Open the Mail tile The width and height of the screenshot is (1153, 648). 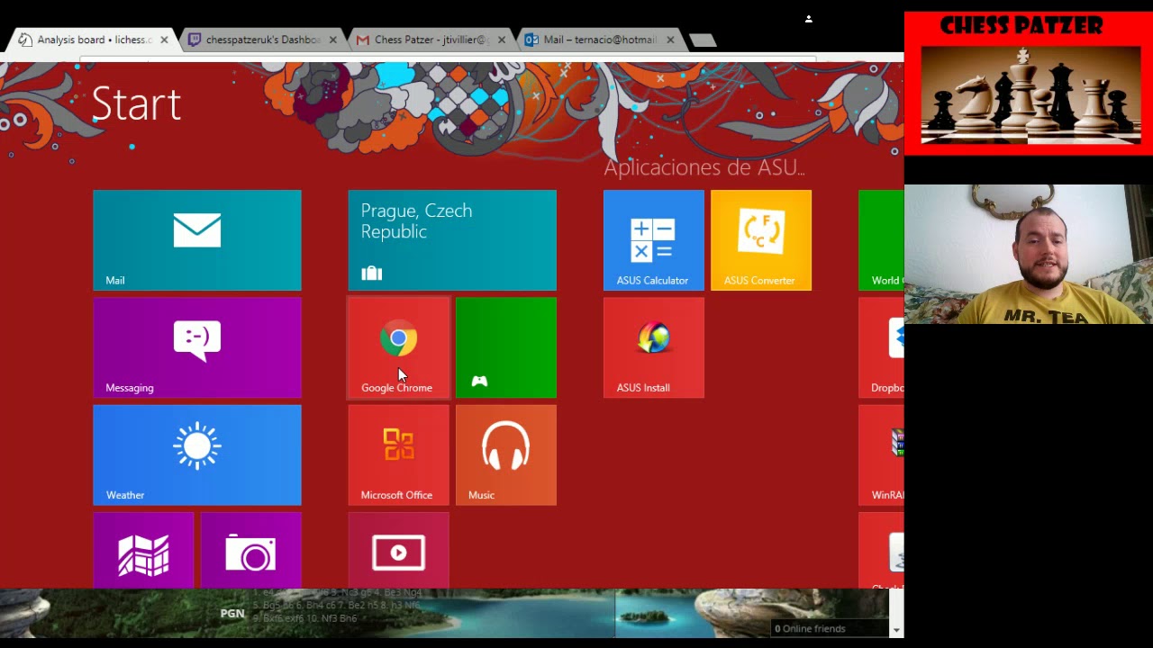(x=197, y=240)
